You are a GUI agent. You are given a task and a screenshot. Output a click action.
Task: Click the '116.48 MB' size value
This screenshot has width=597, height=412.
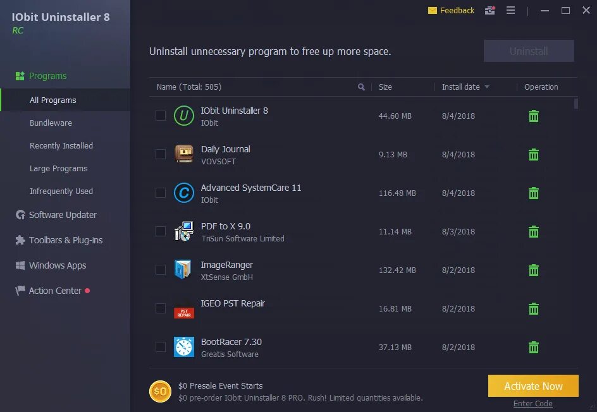point(397,193)
